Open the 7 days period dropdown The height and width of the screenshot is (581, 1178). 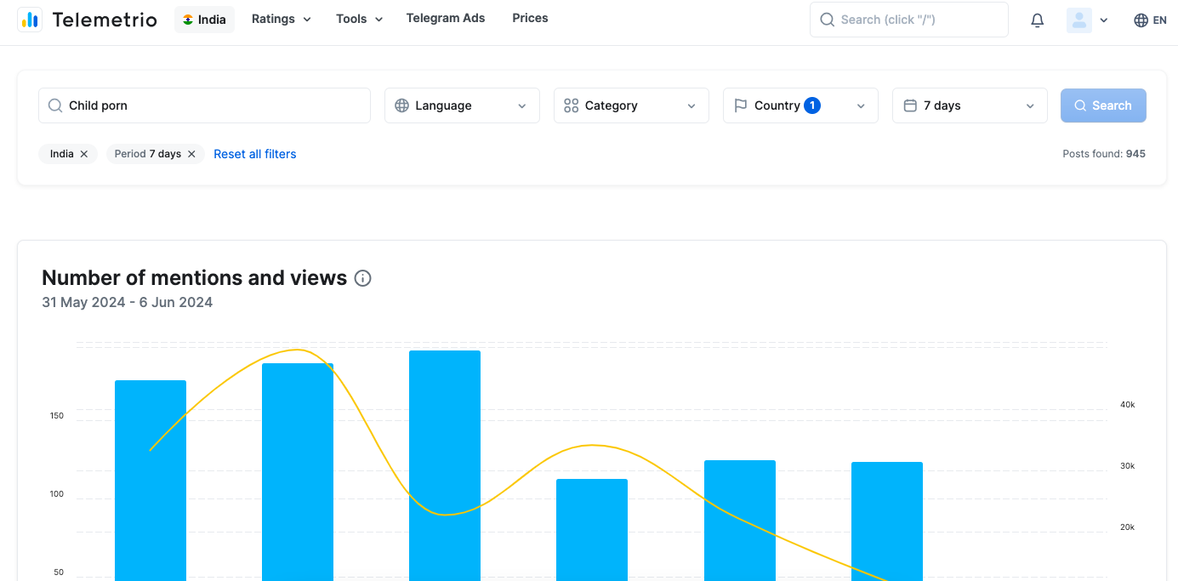click(969, 105)
